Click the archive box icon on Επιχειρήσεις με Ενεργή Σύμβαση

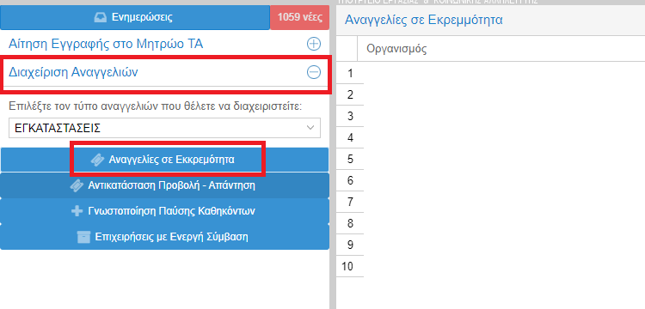[83, 237]
